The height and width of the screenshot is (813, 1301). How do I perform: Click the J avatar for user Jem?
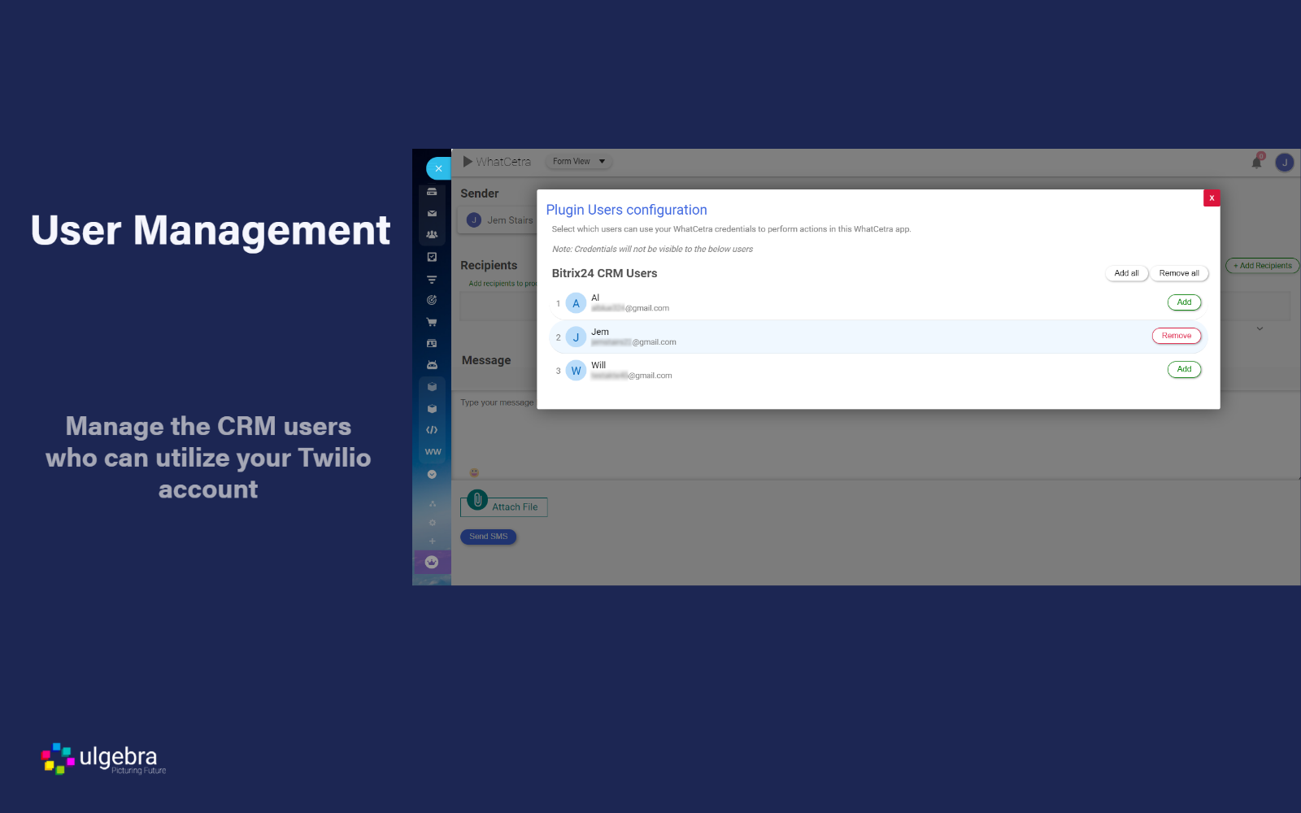pos(576,337)
